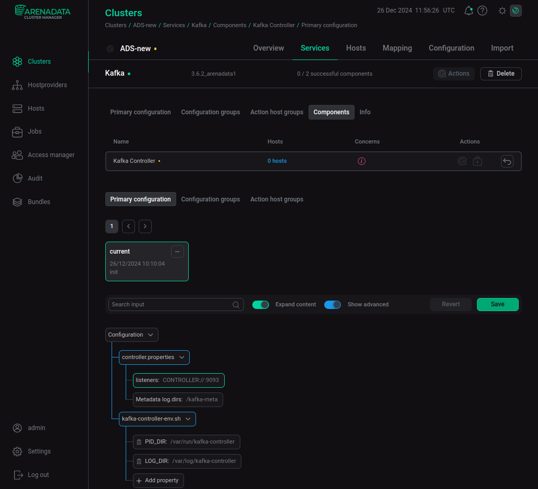Go to next config page
Viewport: 538px width, 489px height.
[x=145, y=226]
